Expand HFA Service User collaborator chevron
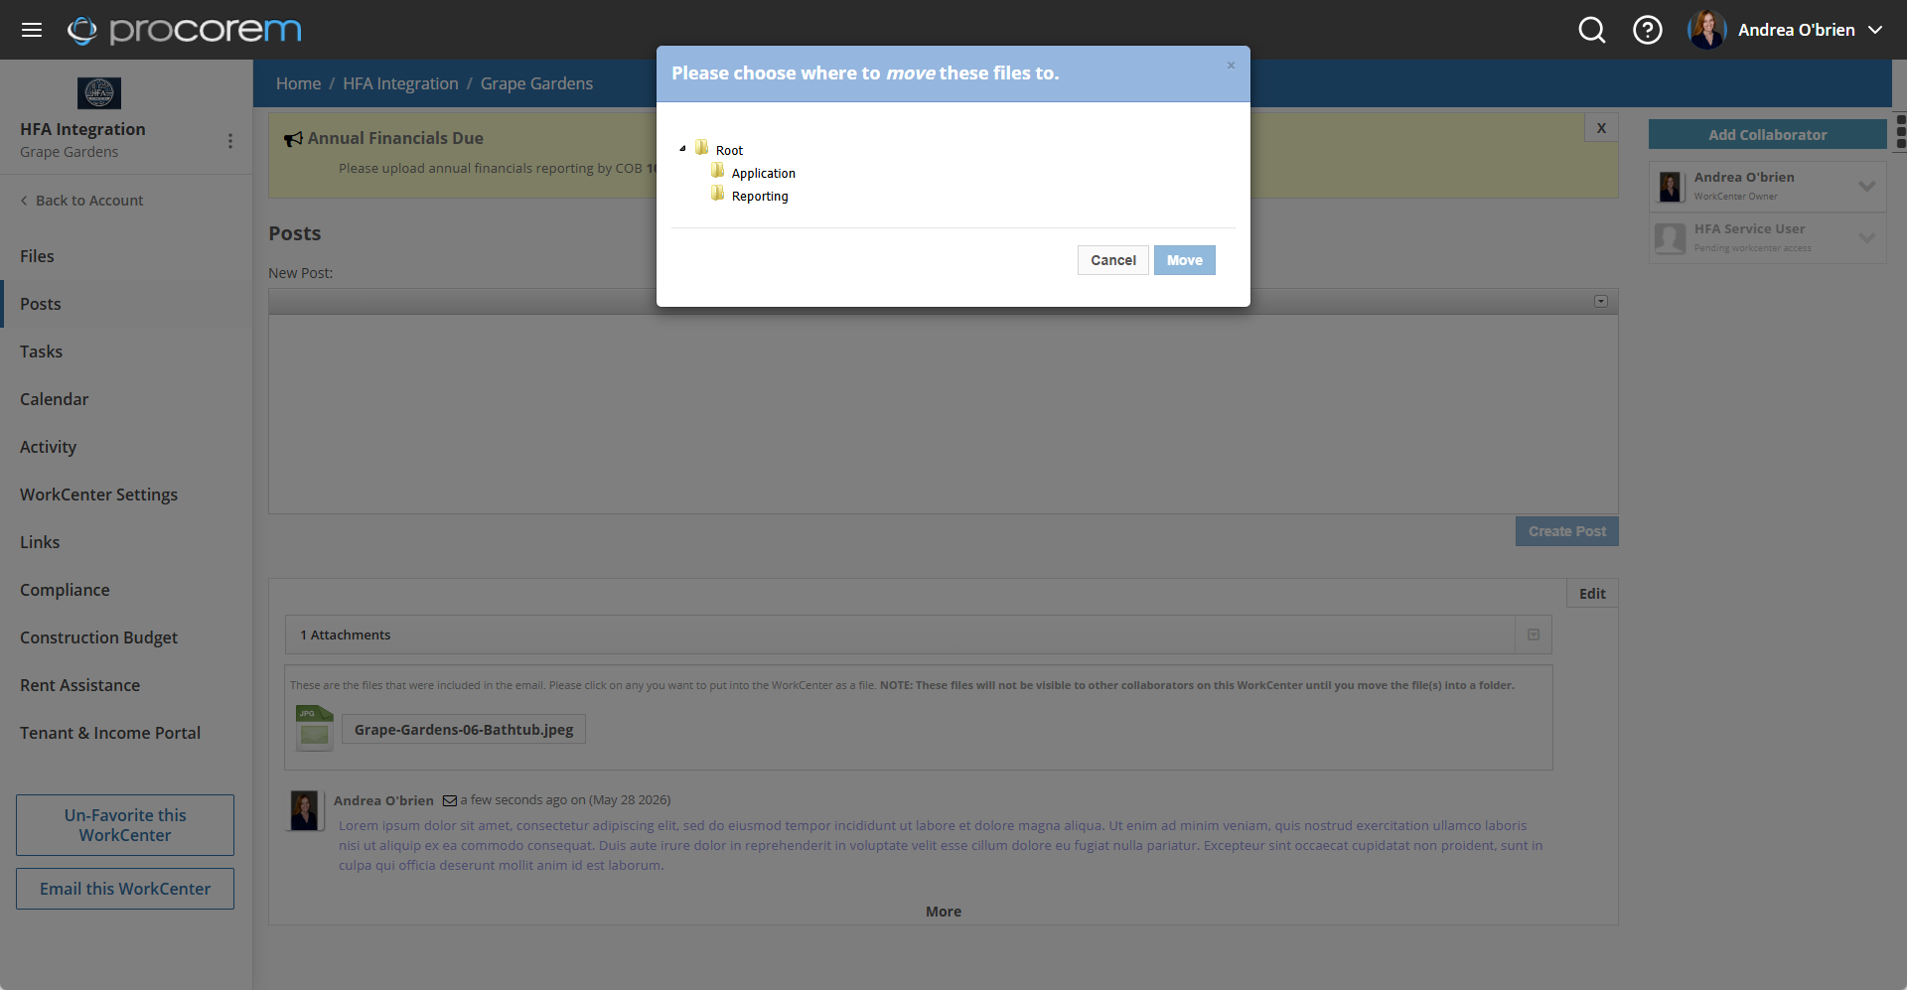1907x990 pixels. click(x=1867, y=237)
